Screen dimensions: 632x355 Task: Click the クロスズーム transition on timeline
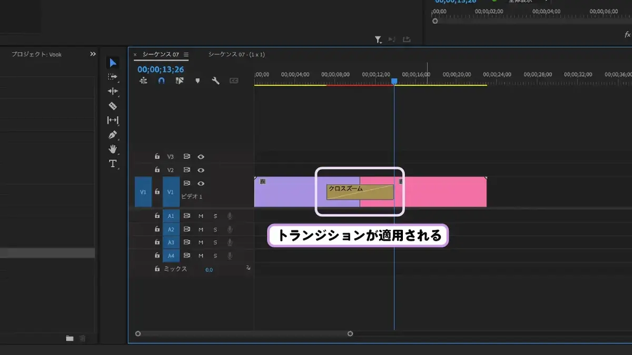coord(360,192)
